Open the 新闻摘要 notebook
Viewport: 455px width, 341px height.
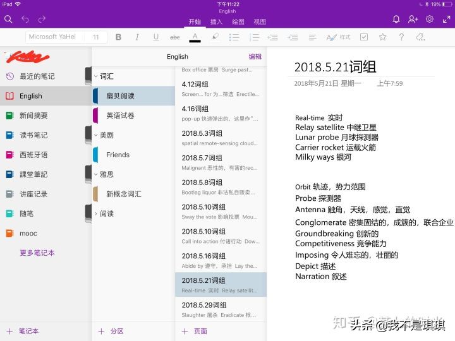[x=45, y=116]
